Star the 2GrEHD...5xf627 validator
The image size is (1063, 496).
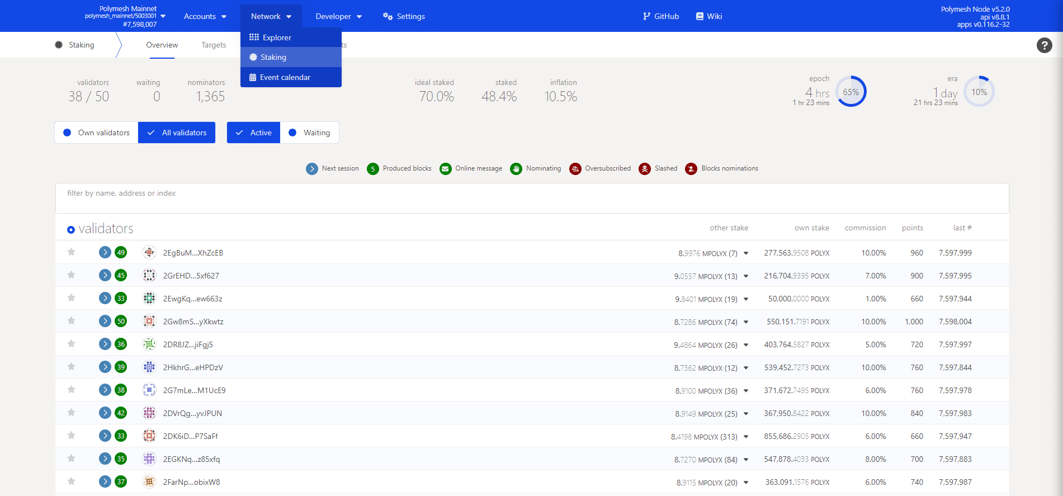71,275
